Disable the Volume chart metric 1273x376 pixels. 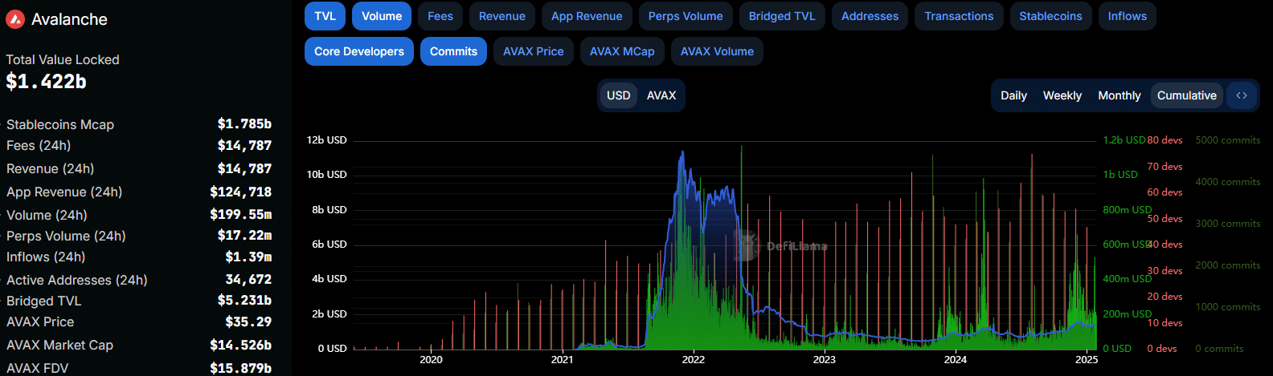(x=382, y=16)
